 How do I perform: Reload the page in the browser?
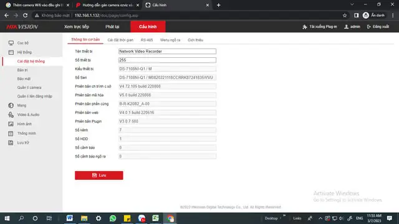25,16
